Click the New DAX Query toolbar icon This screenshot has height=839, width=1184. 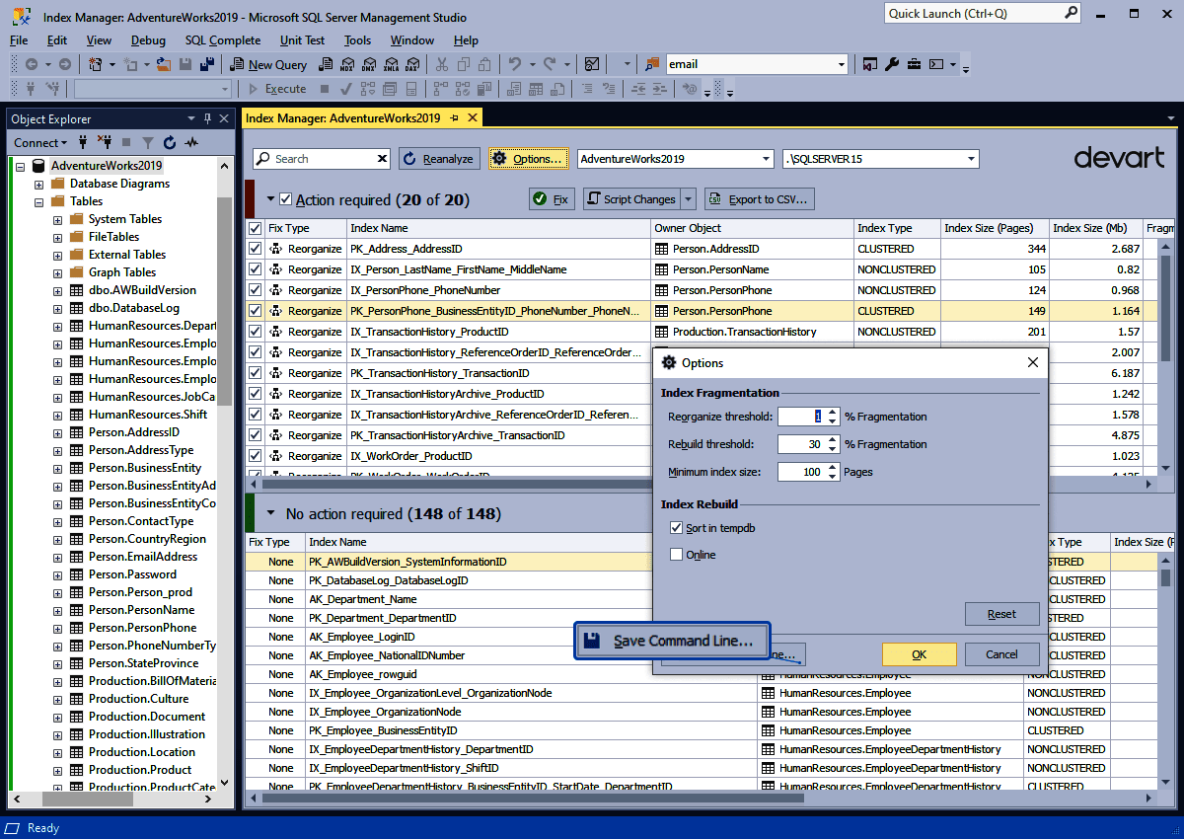click(412, 64)
